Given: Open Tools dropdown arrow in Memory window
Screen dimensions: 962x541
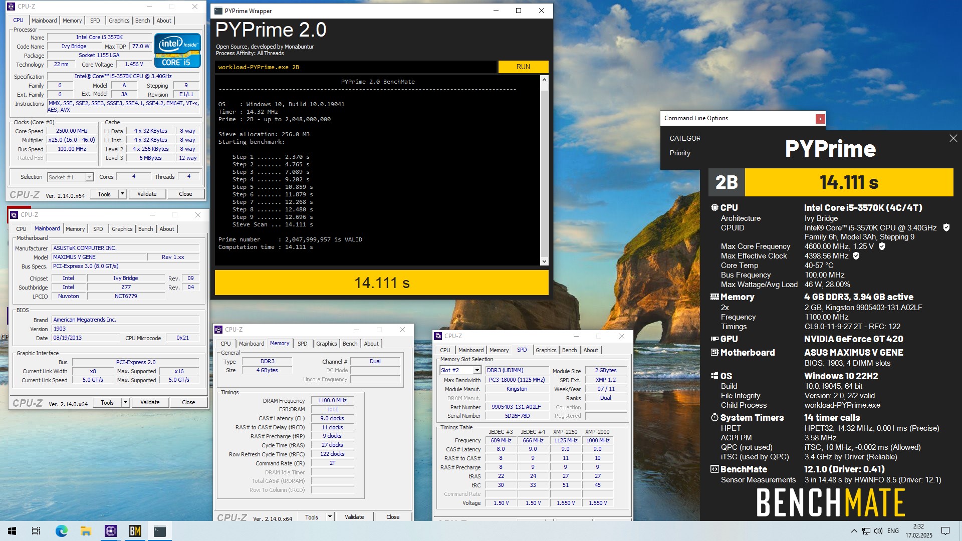Looking at the screenshot, I should 330,517.
